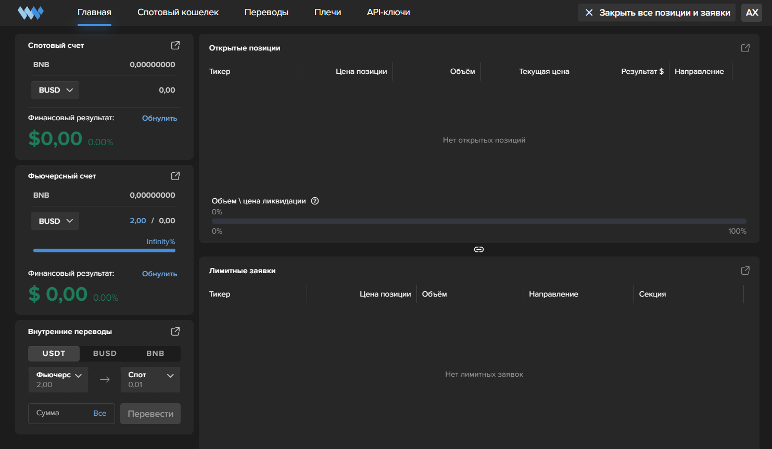Open spot account panel in new window
The image size is (772, 449).
click(x=175, y=45)
